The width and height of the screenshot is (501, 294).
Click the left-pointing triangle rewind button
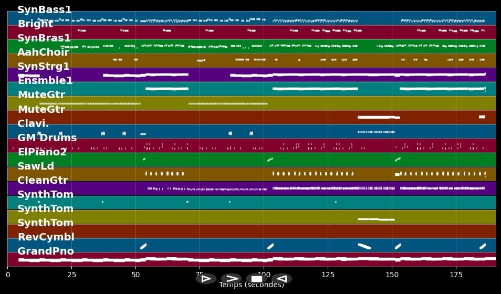coord(281,279)
